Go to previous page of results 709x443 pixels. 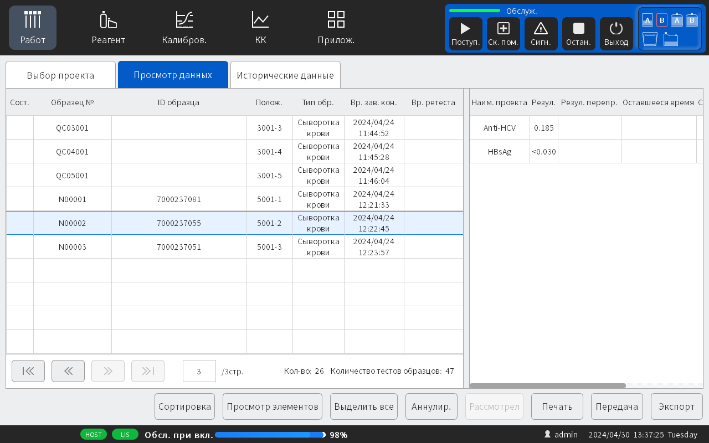pyautogui.click(x=68, y=371)
